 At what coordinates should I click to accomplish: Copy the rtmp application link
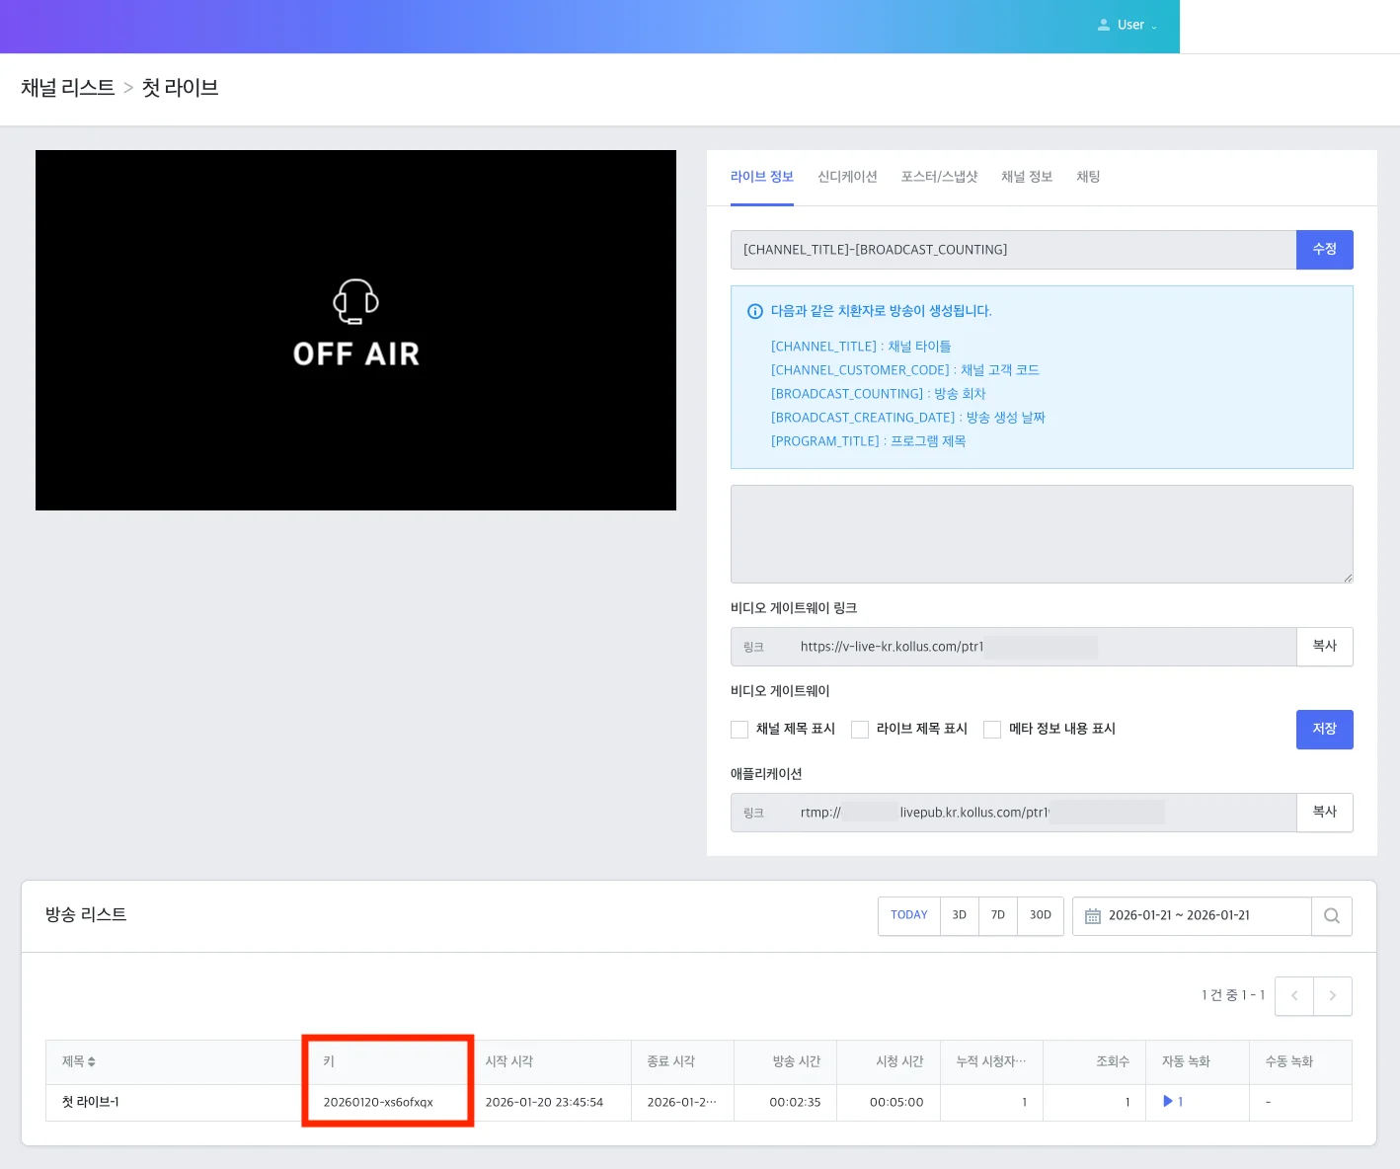(x=1325, y=813)
